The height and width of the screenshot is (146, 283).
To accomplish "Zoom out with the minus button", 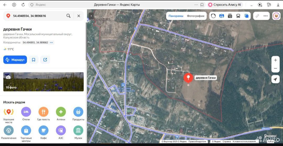I will (275, 69).
